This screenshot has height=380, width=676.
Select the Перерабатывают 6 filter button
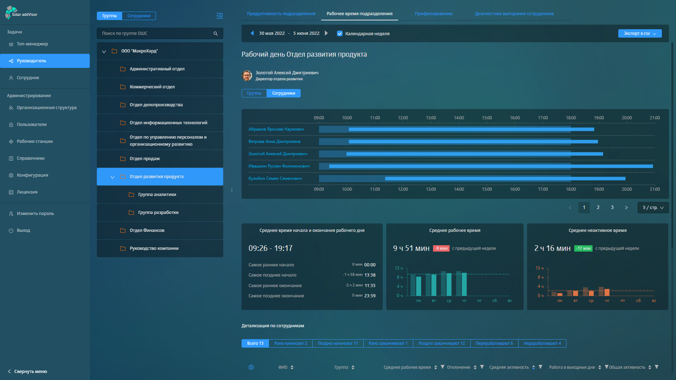coord(494,343)
